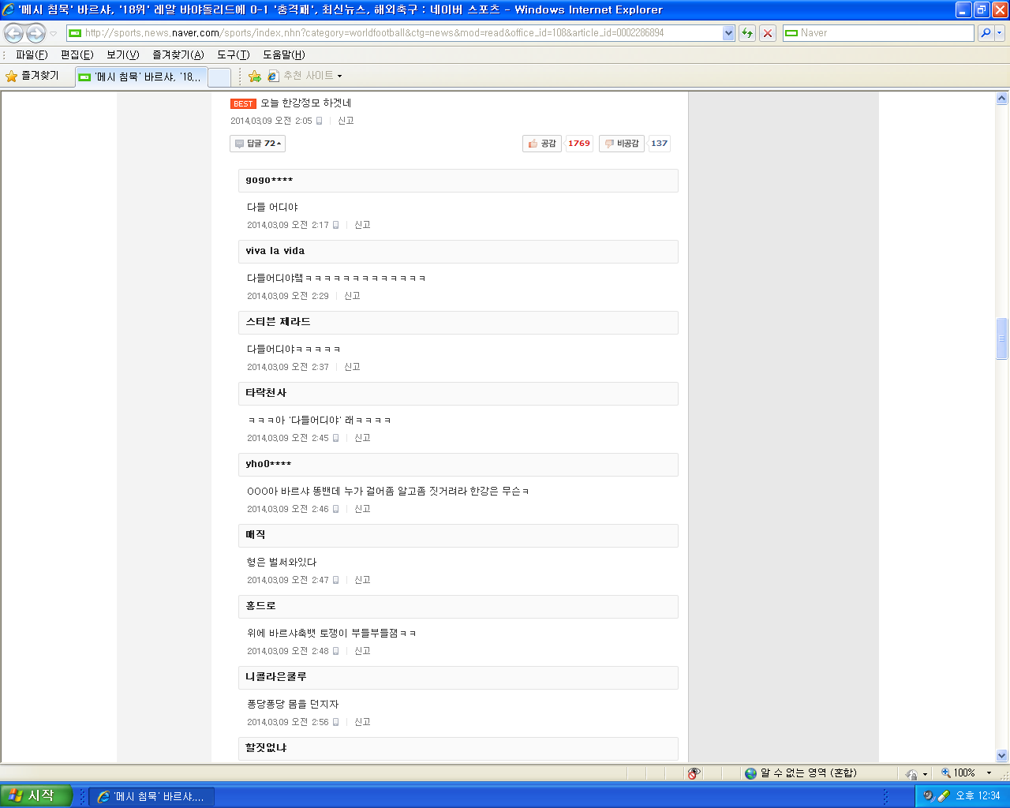
Task: Click the vertical scrollbar down arrow
Action: (1002, 755)
